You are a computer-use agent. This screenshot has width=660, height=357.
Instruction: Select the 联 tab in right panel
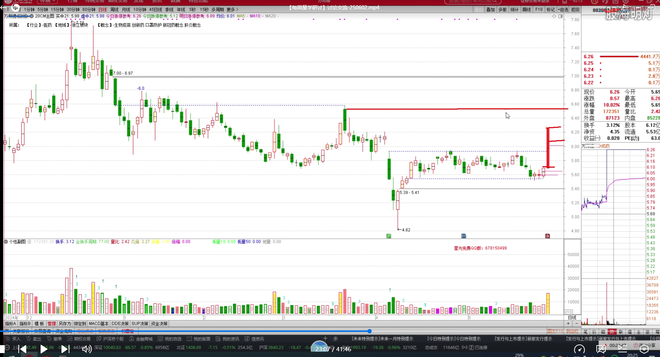pos(621,332)
